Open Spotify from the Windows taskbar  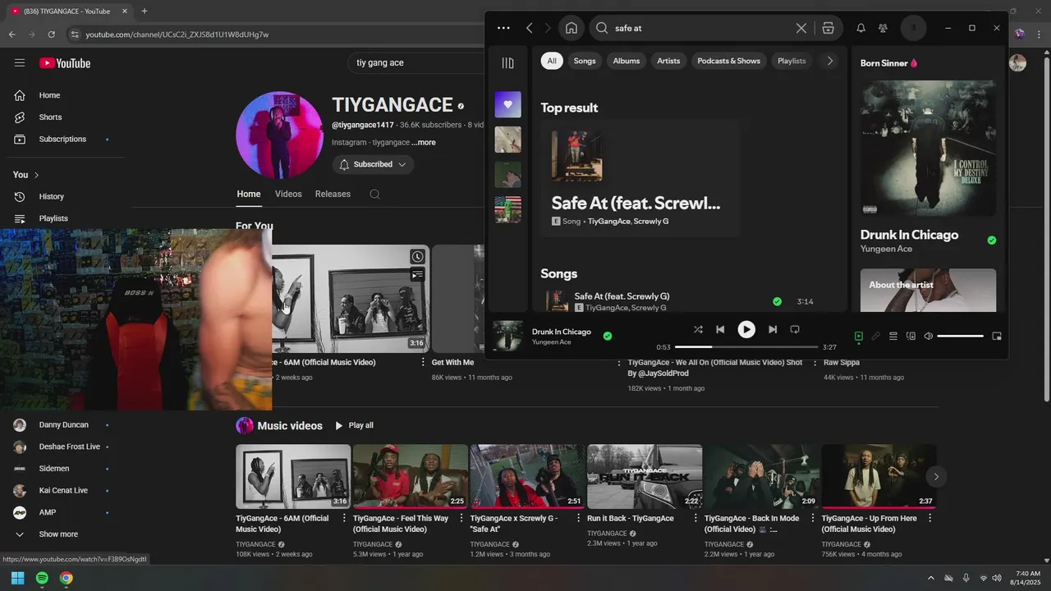tap(42, 578)
